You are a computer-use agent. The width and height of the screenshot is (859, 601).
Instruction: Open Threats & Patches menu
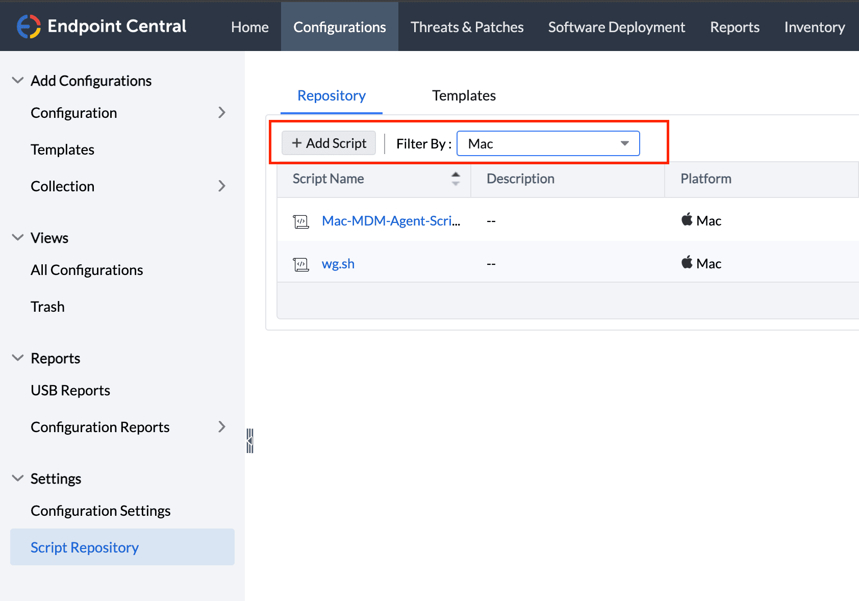coord(467,27)
